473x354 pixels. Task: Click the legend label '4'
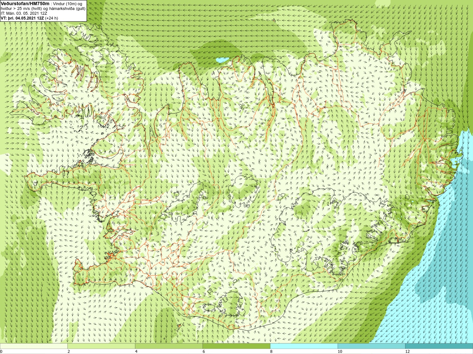pyautogui.click(x=136, y=351)
